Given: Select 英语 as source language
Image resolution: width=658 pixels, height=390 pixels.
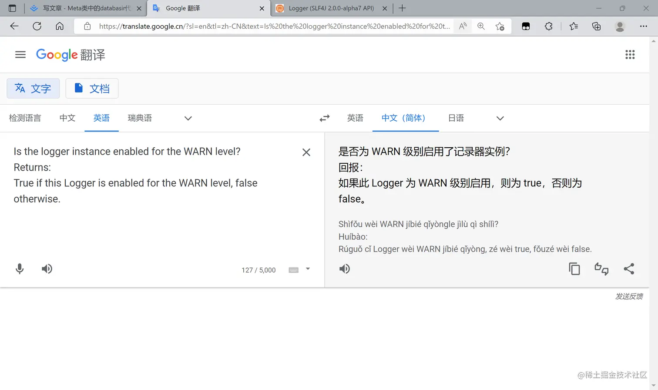Looking at the screenshot, I should coord(101,118).
